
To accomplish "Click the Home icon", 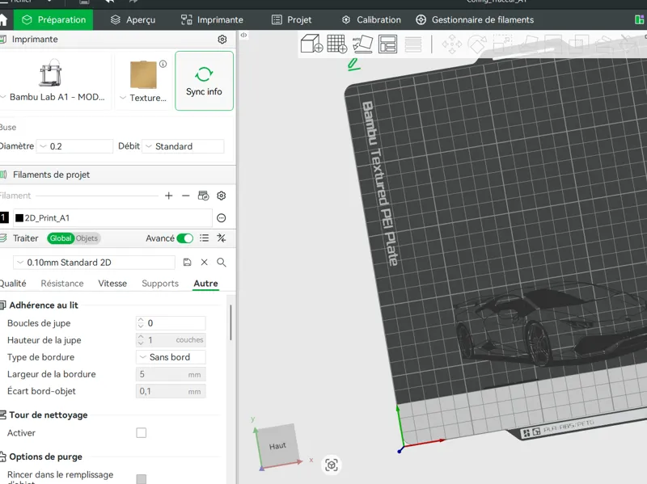I will point(3,19).
